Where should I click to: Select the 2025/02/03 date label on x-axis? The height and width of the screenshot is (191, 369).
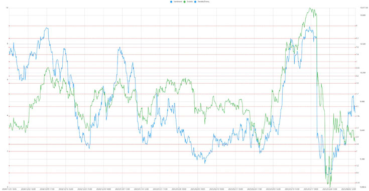click(198, 189)
